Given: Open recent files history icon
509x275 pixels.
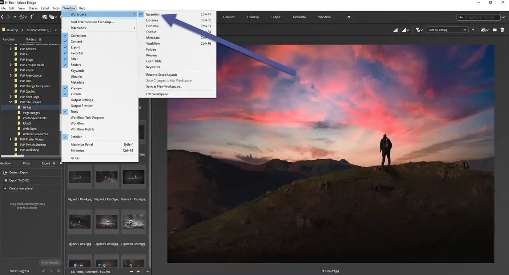Looking at the screenshot, I should pos(22,17).
